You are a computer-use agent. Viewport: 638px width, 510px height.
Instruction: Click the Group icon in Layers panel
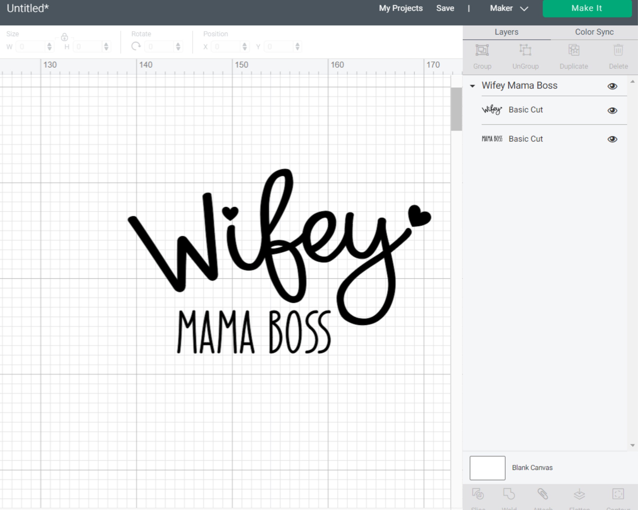[x=482, y=50]
